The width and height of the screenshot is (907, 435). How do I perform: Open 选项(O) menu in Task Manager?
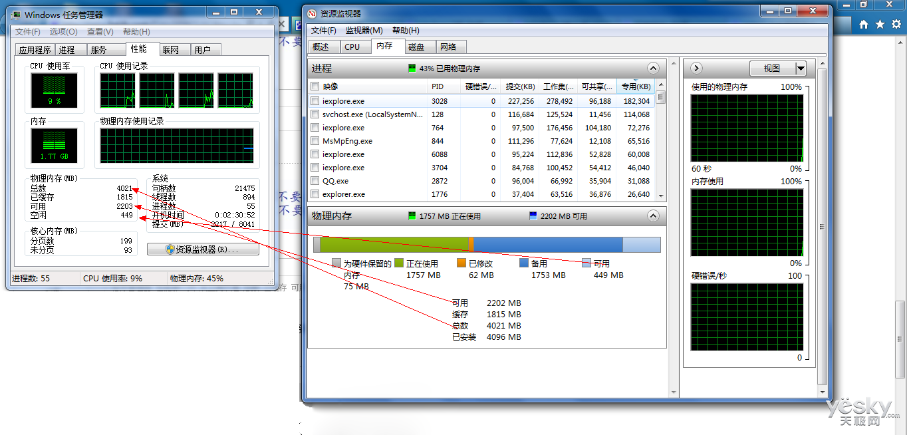tap(64, 32)
